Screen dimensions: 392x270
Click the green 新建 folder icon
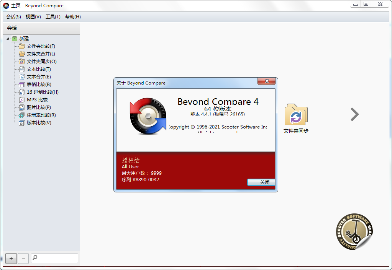15,39
